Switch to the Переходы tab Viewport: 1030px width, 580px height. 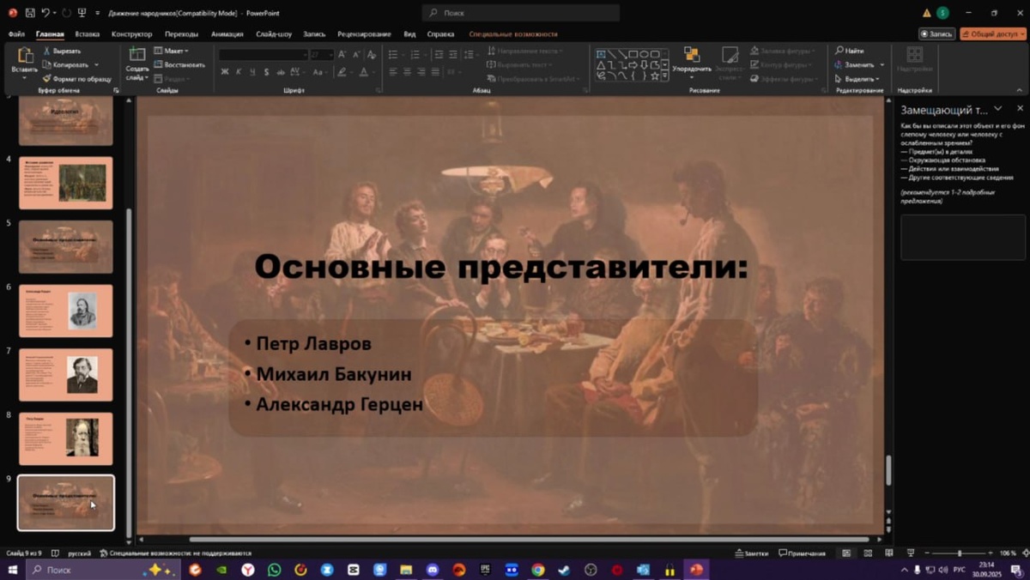pos(181,34)
